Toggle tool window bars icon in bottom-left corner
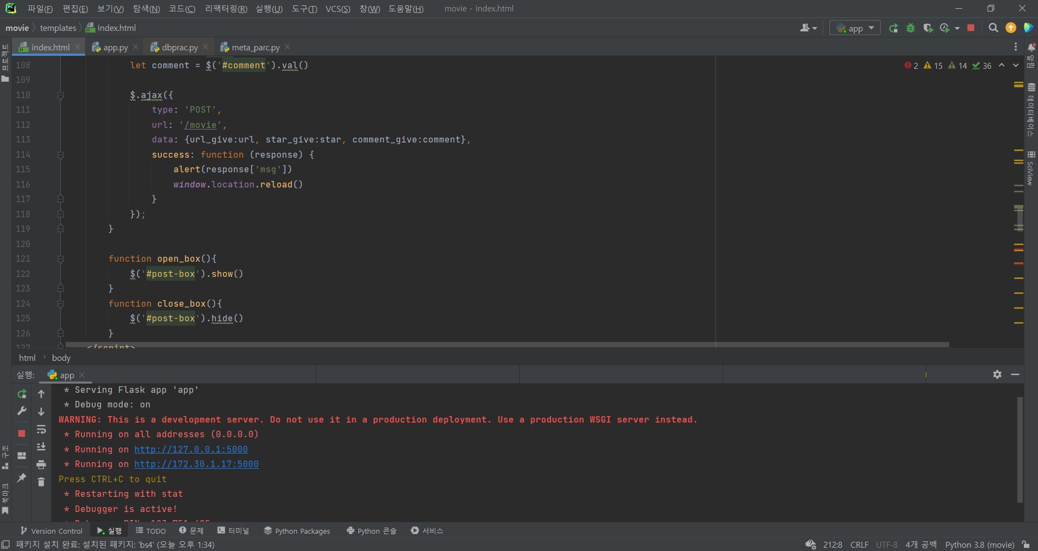The height and width of the screenshot is (551, 1038). [x=5, y=544]
